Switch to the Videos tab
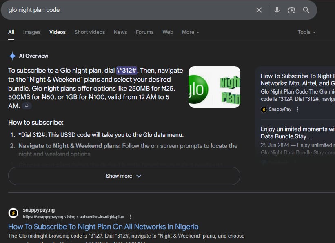The image size is (335, 243). pyautogui.click(x=58, y=32)
